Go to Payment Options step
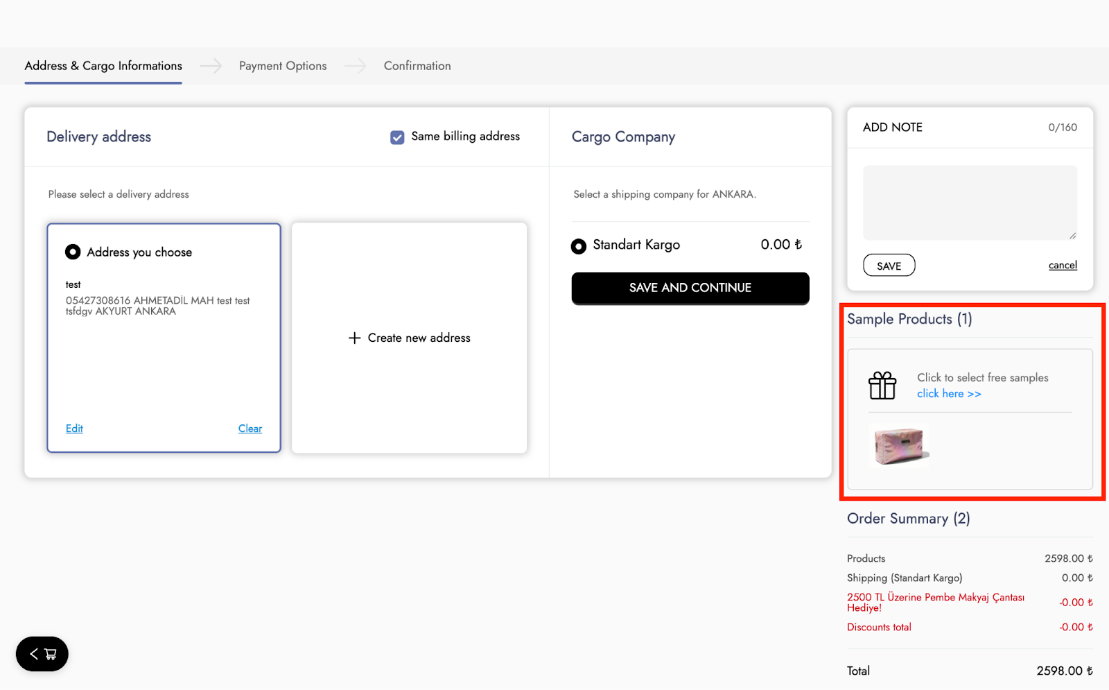 (283, 66)
